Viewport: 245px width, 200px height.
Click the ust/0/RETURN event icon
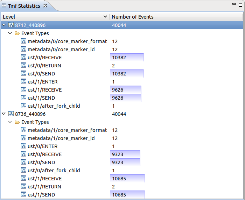[23, 66]
